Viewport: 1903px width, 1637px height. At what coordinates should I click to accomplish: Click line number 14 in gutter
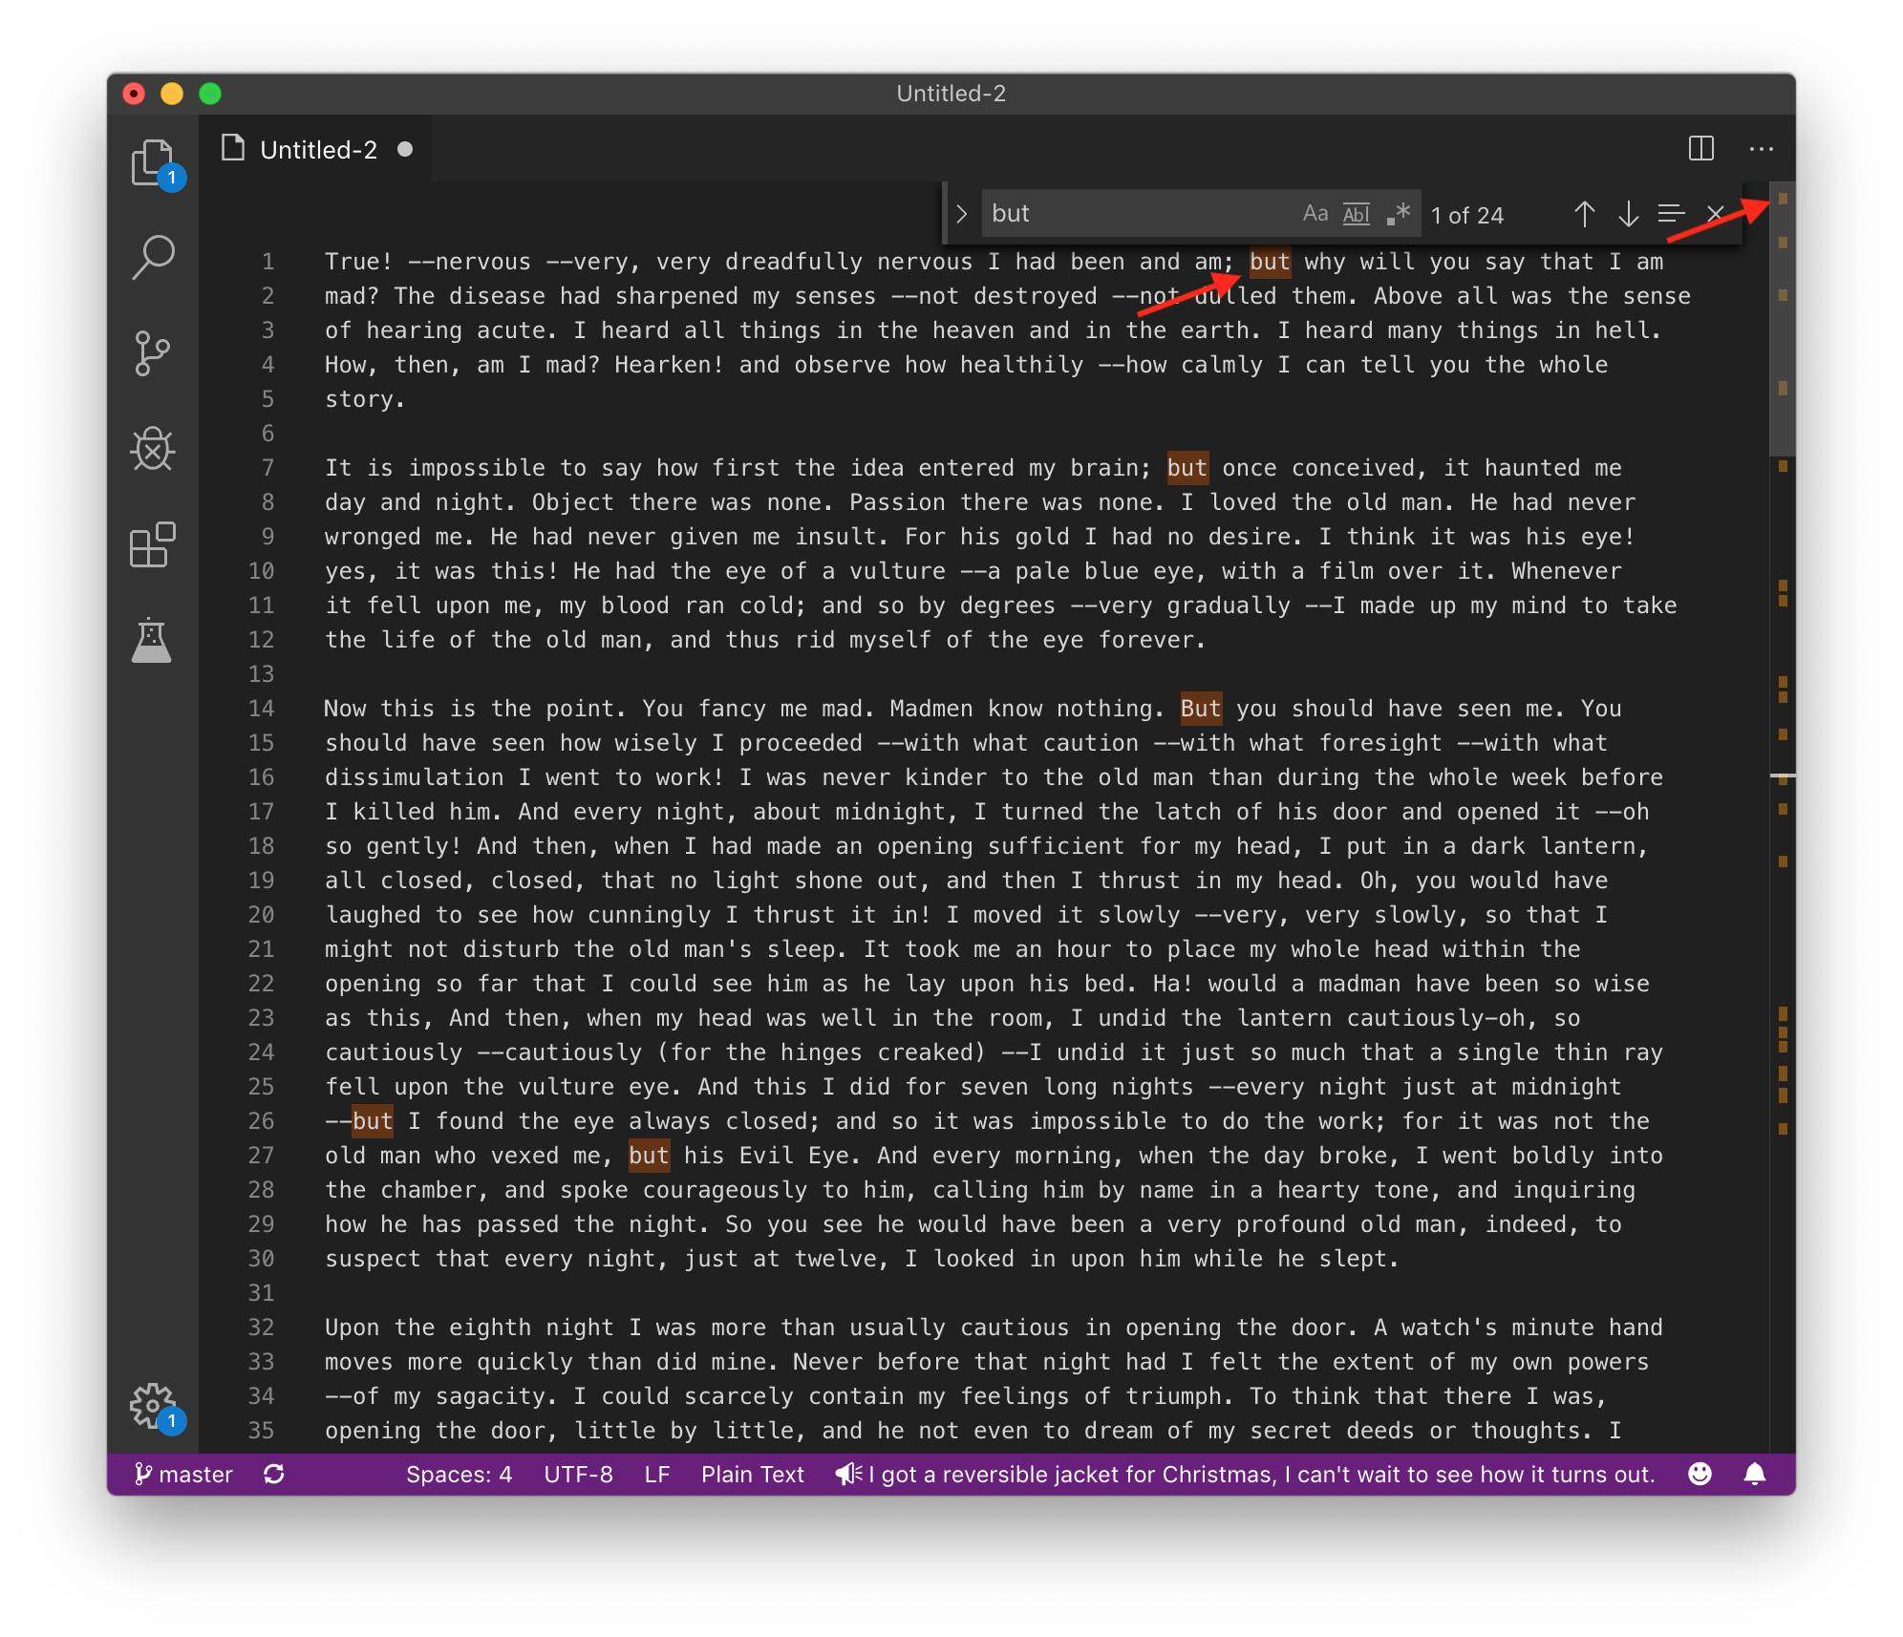tap(261, 709)
